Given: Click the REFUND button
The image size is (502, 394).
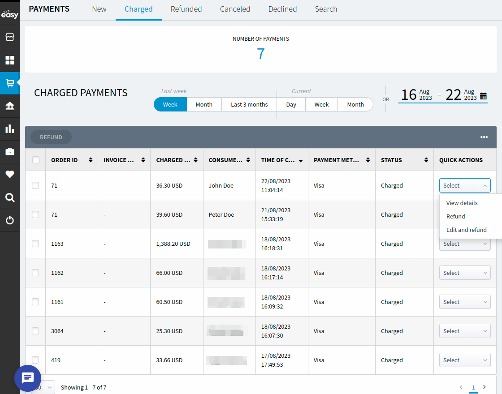Looking at the screenshot, I should 51,137.
